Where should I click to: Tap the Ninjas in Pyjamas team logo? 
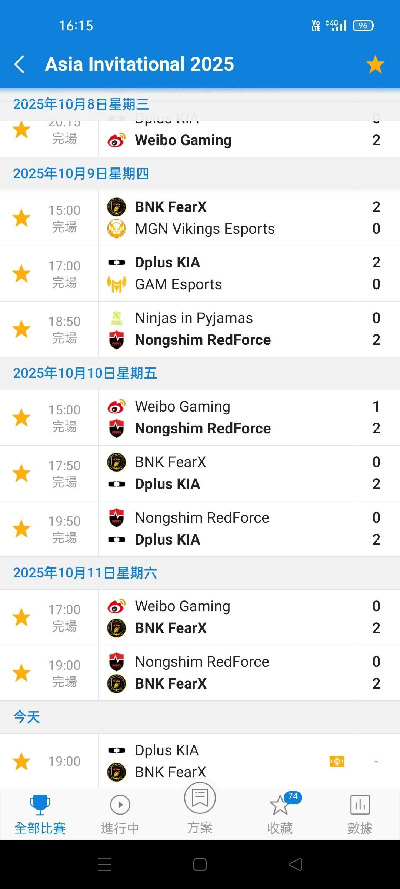117,318
